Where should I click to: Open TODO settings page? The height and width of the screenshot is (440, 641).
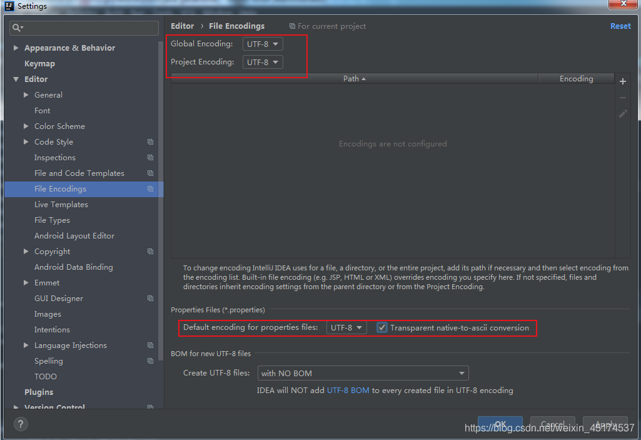click(x=46, y=377)
